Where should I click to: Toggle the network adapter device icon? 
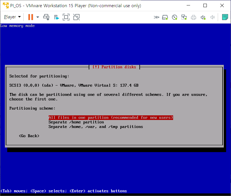pyautogui.click(x=184, y=17)
